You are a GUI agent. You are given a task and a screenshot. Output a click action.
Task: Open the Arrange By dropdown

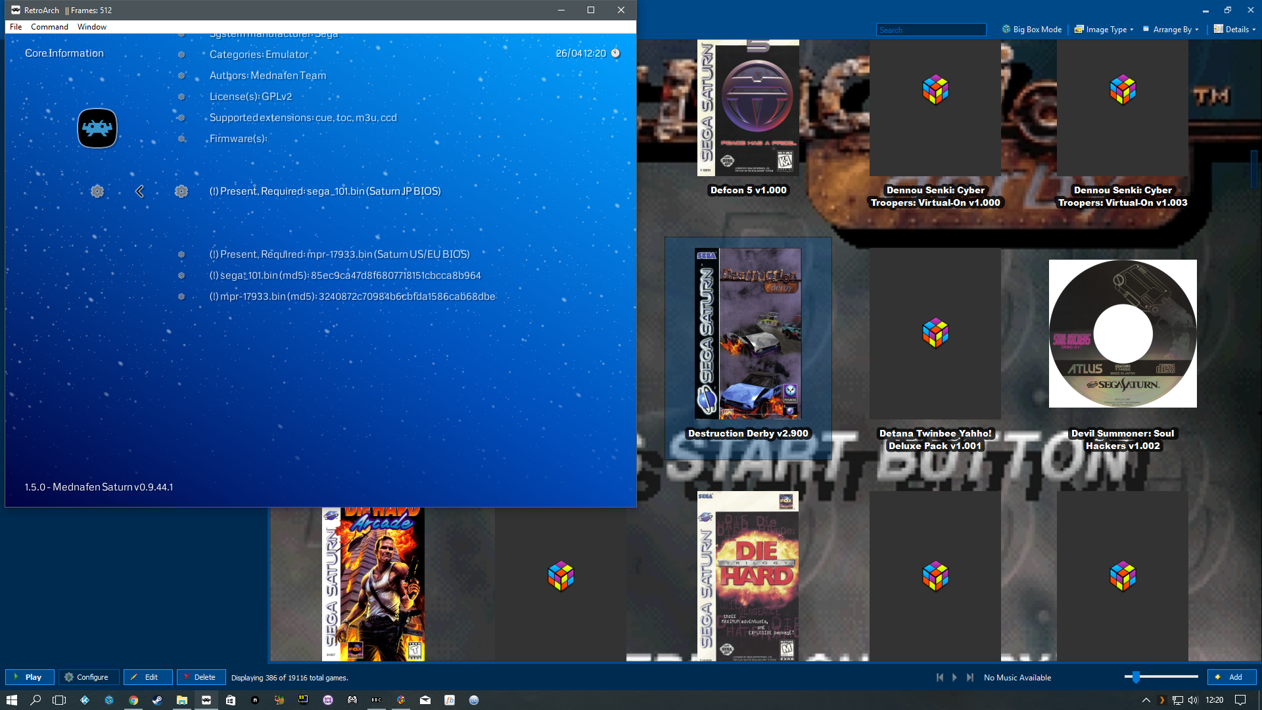pos(1171,30)
